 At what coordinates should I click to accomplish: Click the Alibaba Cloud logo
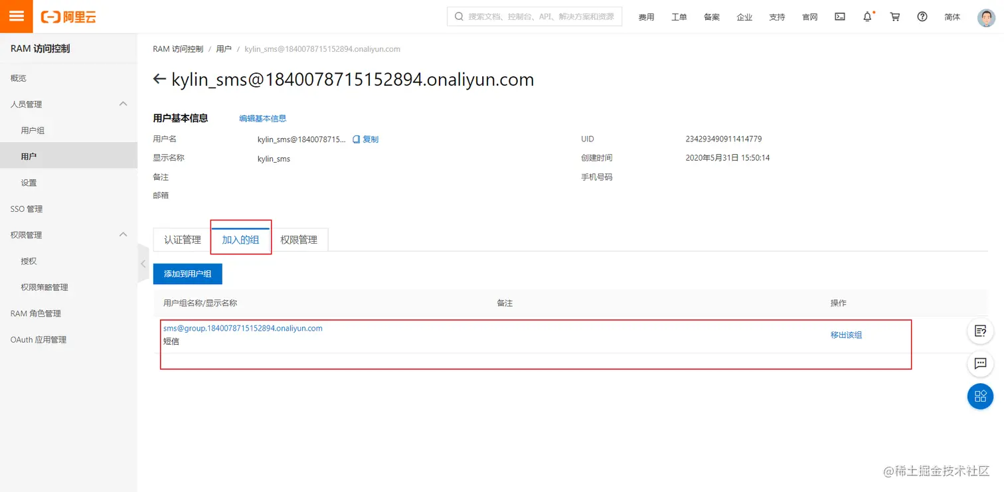point(68,17)
